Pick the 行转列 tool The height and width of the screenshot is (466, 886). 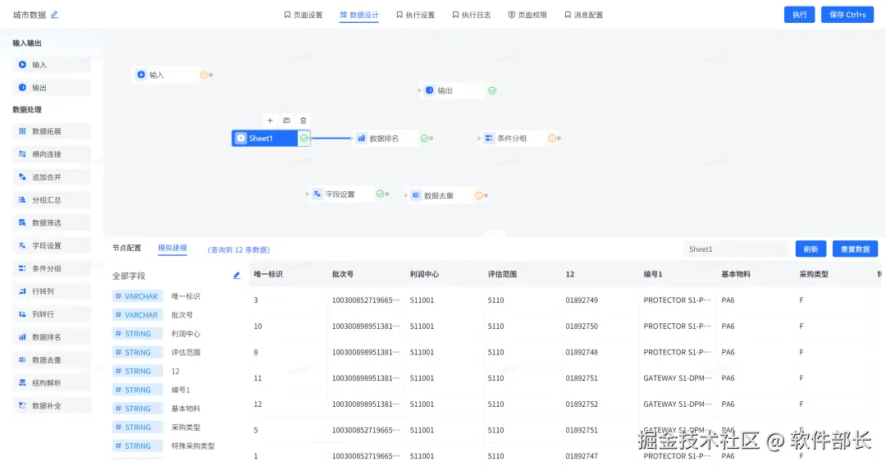pyautogui.click(x=52, y=291)
